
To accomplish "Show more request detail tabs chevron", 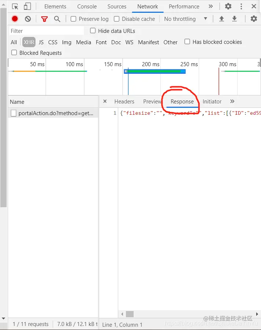I will [232, 102].
